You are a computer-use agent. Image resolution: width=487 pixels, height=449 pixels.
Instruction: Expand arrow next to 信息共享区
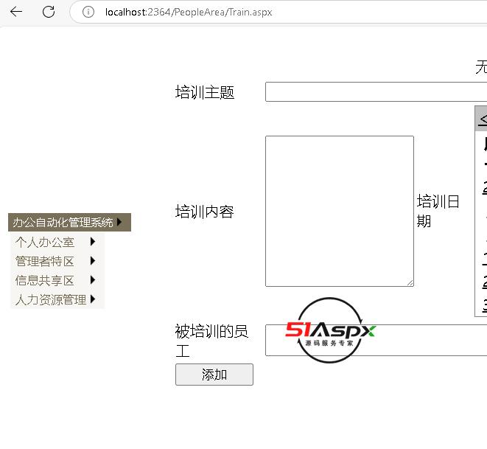pyautogui.click(x=93, y=280)
